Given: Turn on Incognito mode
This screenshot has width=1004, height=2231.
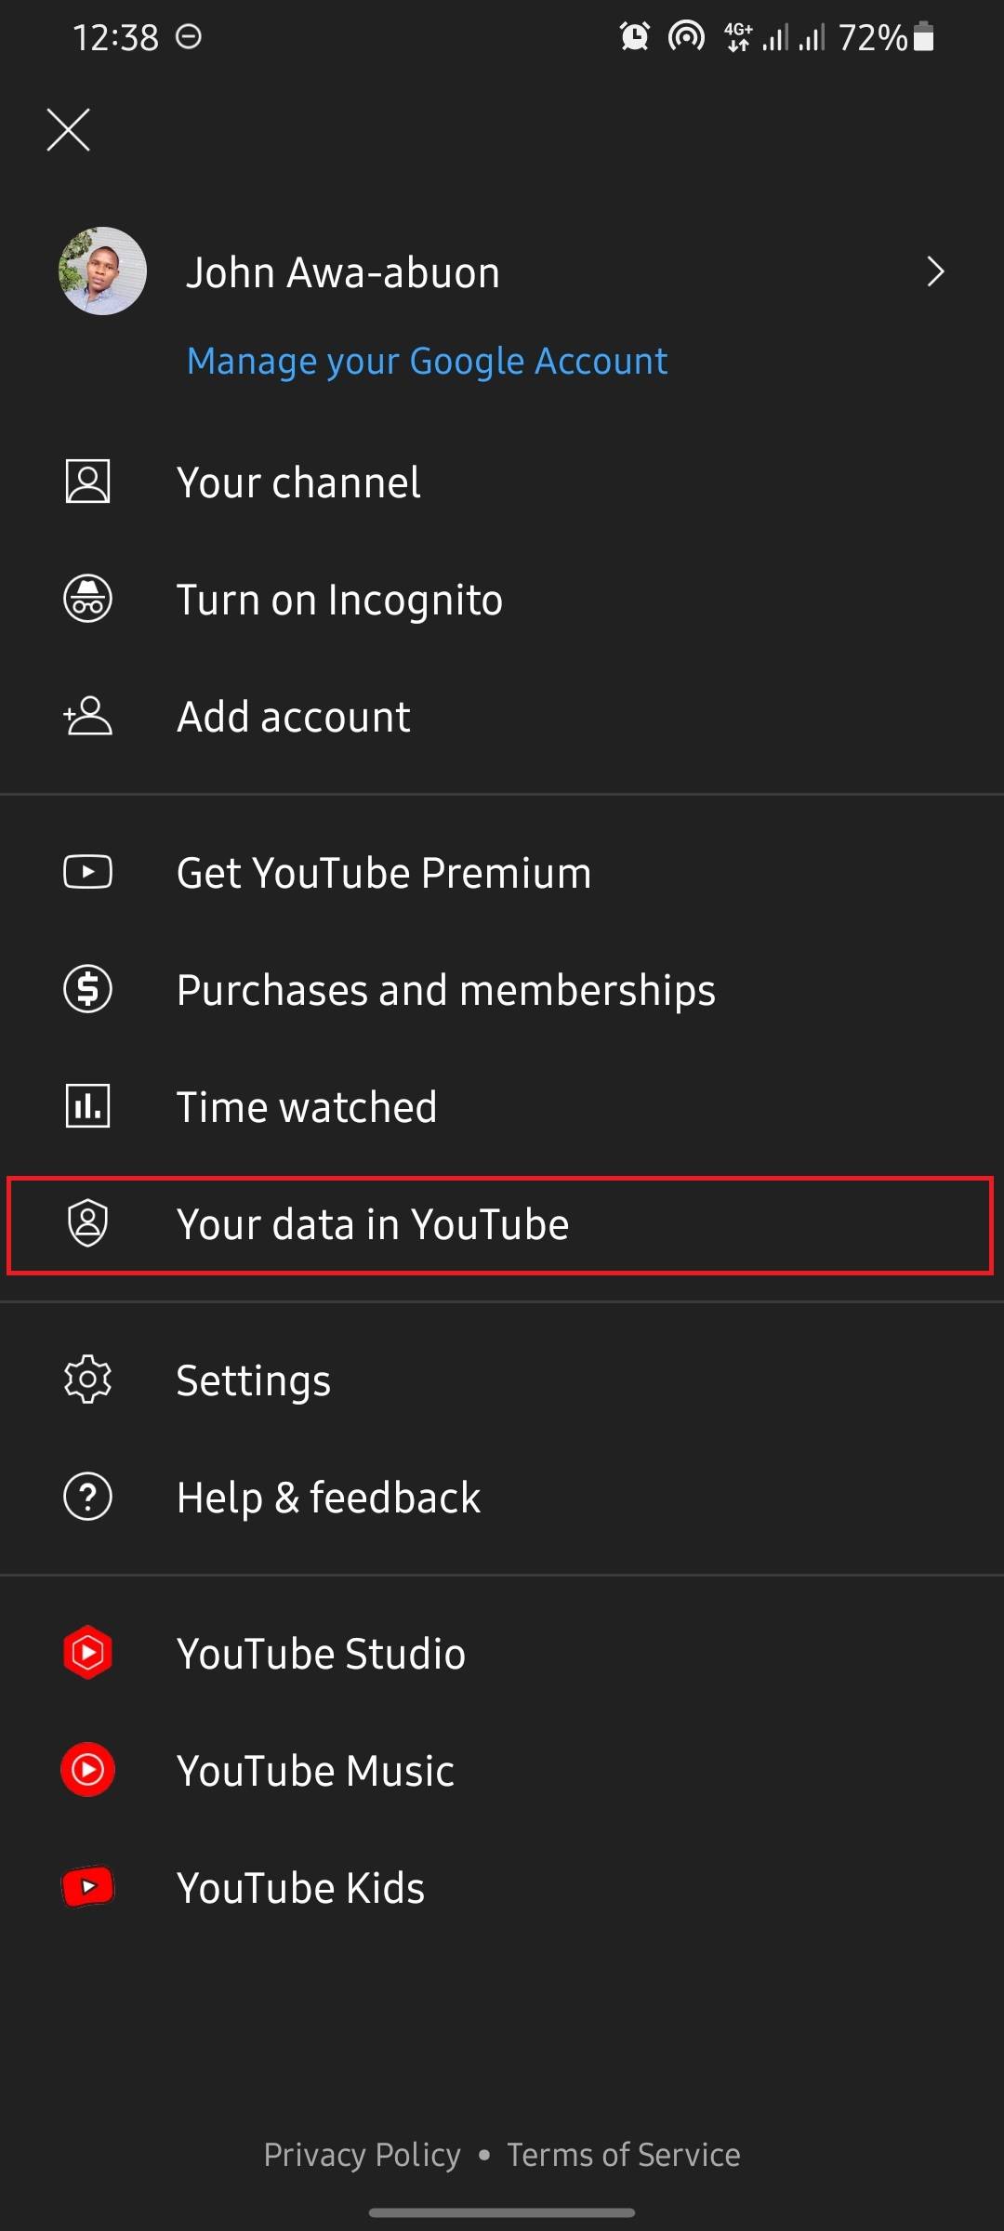Looking at the screenshot, I should click(340, 600).
